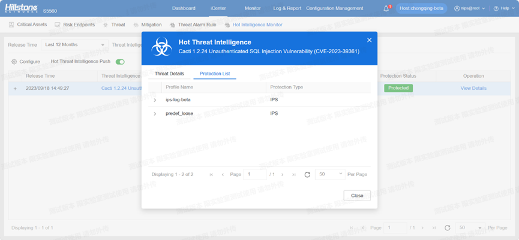Click the Risk Endpoints icon
The width and height of the screenshot is (519, 240).
click(58, 25)
